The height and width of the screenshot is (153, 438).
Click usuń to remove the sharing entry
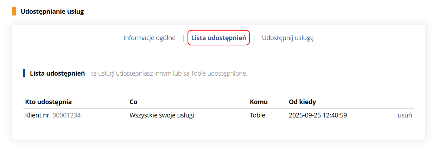pyautogui.click(x=405, y=115)
